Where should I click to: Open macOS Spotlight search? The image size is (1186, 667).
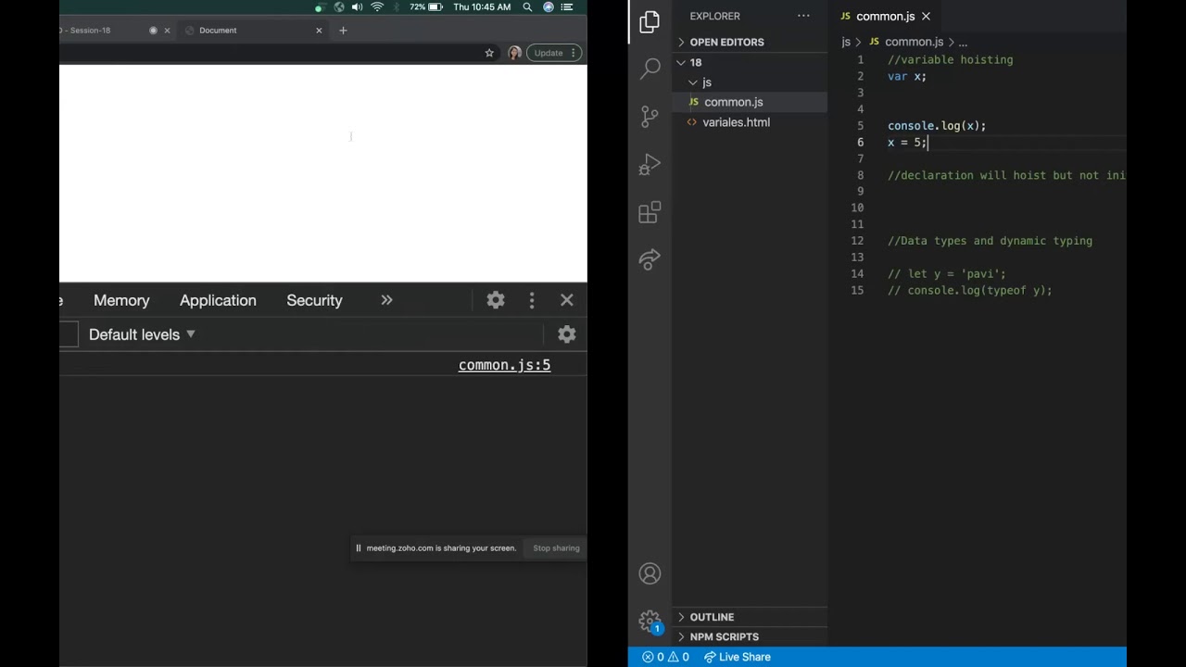click(527, 7)
